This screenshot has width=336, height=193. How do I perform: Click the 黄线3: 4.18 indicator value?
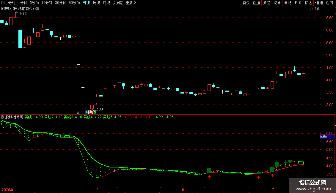pos(73,117)
